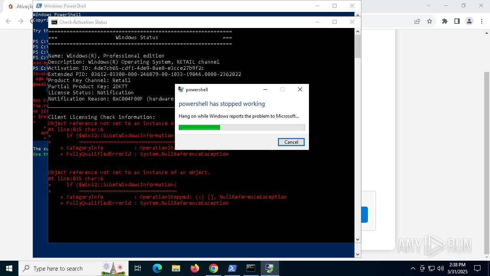This screenshot has height=276, width=490.
Task: Switch to command console on taskbar
Action: point(251,268)
